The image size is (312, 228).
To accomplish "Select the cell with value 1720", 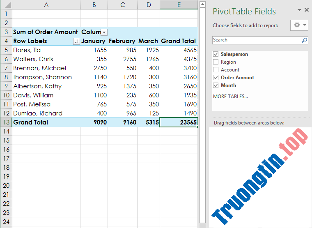I will [x=123, y=77].
